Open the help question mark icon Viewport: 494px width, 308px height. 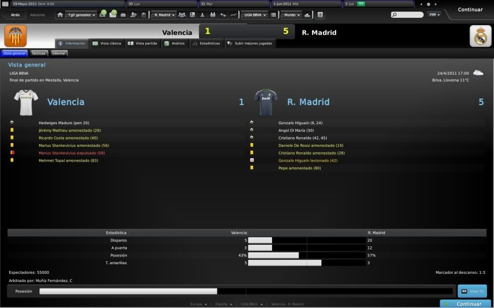(x=320, y=15)
